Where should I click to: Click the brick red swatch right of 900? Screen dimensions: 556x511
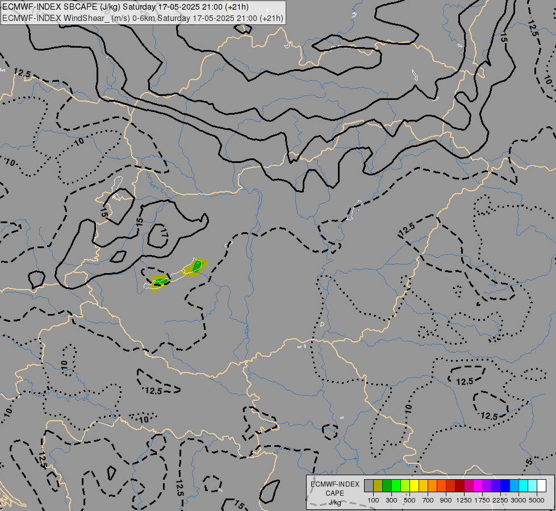coord(451,486)
